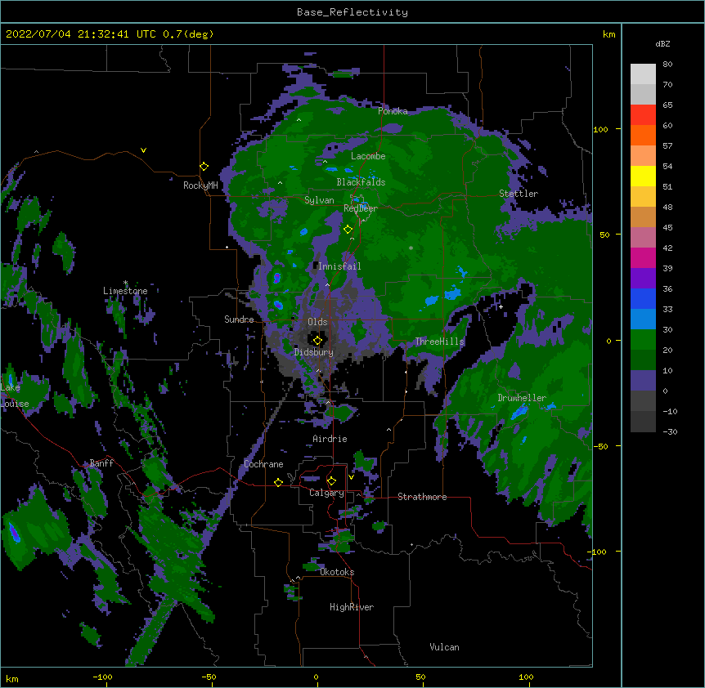
Task: Click the asterisk marker east of Innisfail
Action: pyautogui.click(x=411, y=248)
